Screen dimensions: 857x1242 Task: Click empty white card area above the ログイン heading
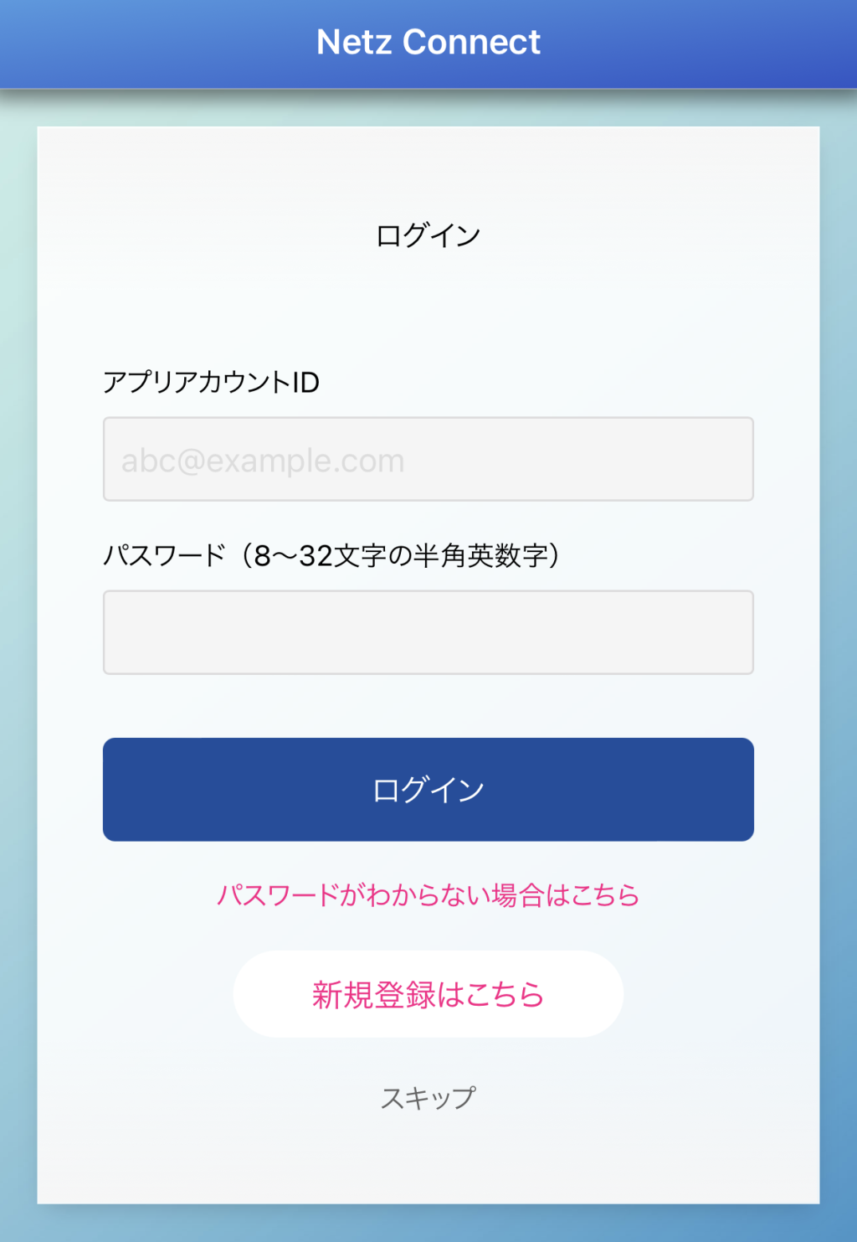428,167
